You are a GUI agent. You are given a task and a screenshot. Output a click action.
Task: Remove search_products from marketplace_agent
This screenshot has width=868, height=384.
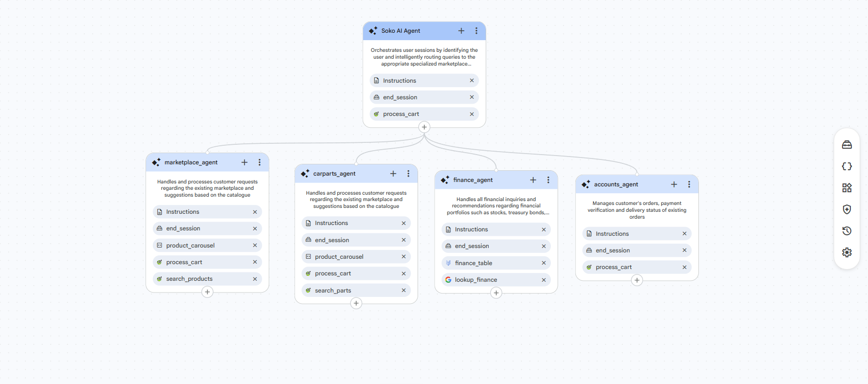click(x=255, y=279)
